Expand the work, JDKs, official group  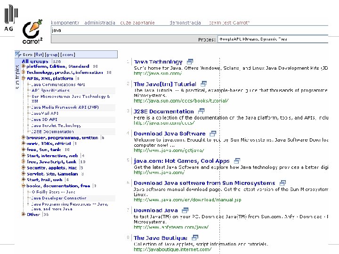click(24, 143)
